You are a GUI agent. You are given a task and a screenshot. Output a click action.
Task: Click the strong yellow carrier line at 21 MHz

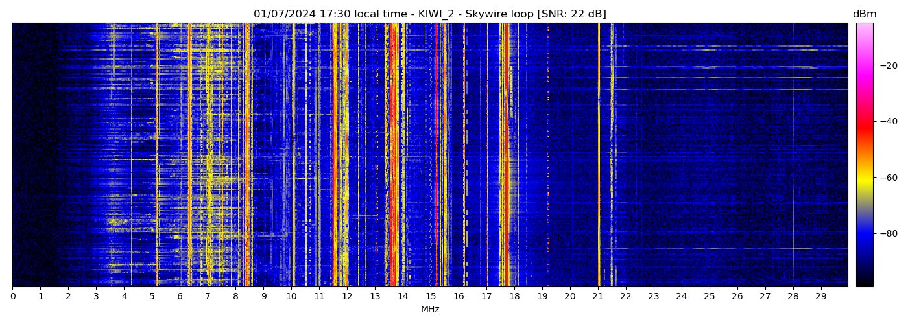pyautogui.click(x=599, y=156)
